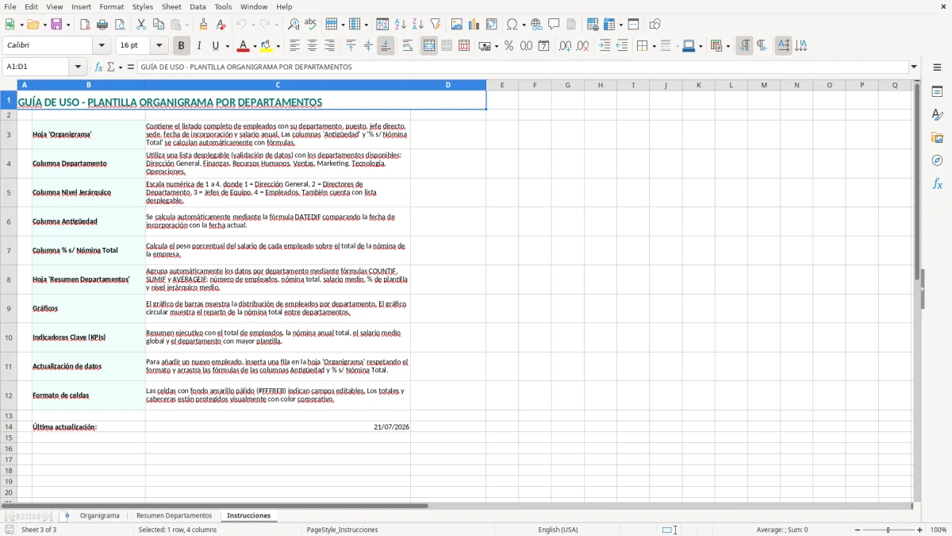The height and width of the screenshot is (536, 952).
Task: Open the Data menu
Action: point(198,6)
